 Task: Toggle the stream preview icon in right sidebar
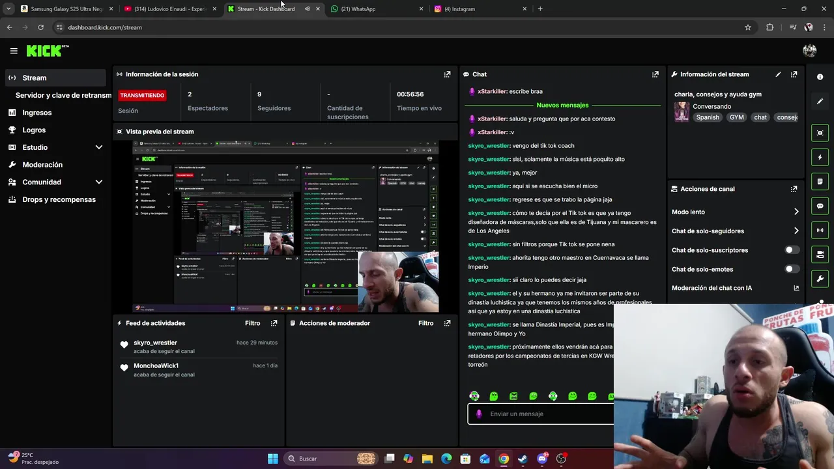click(820, 133)
